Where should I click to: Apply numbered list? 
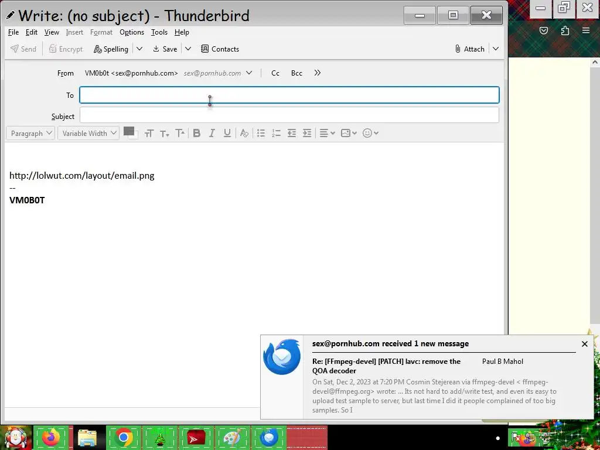(x=277, y=133)
